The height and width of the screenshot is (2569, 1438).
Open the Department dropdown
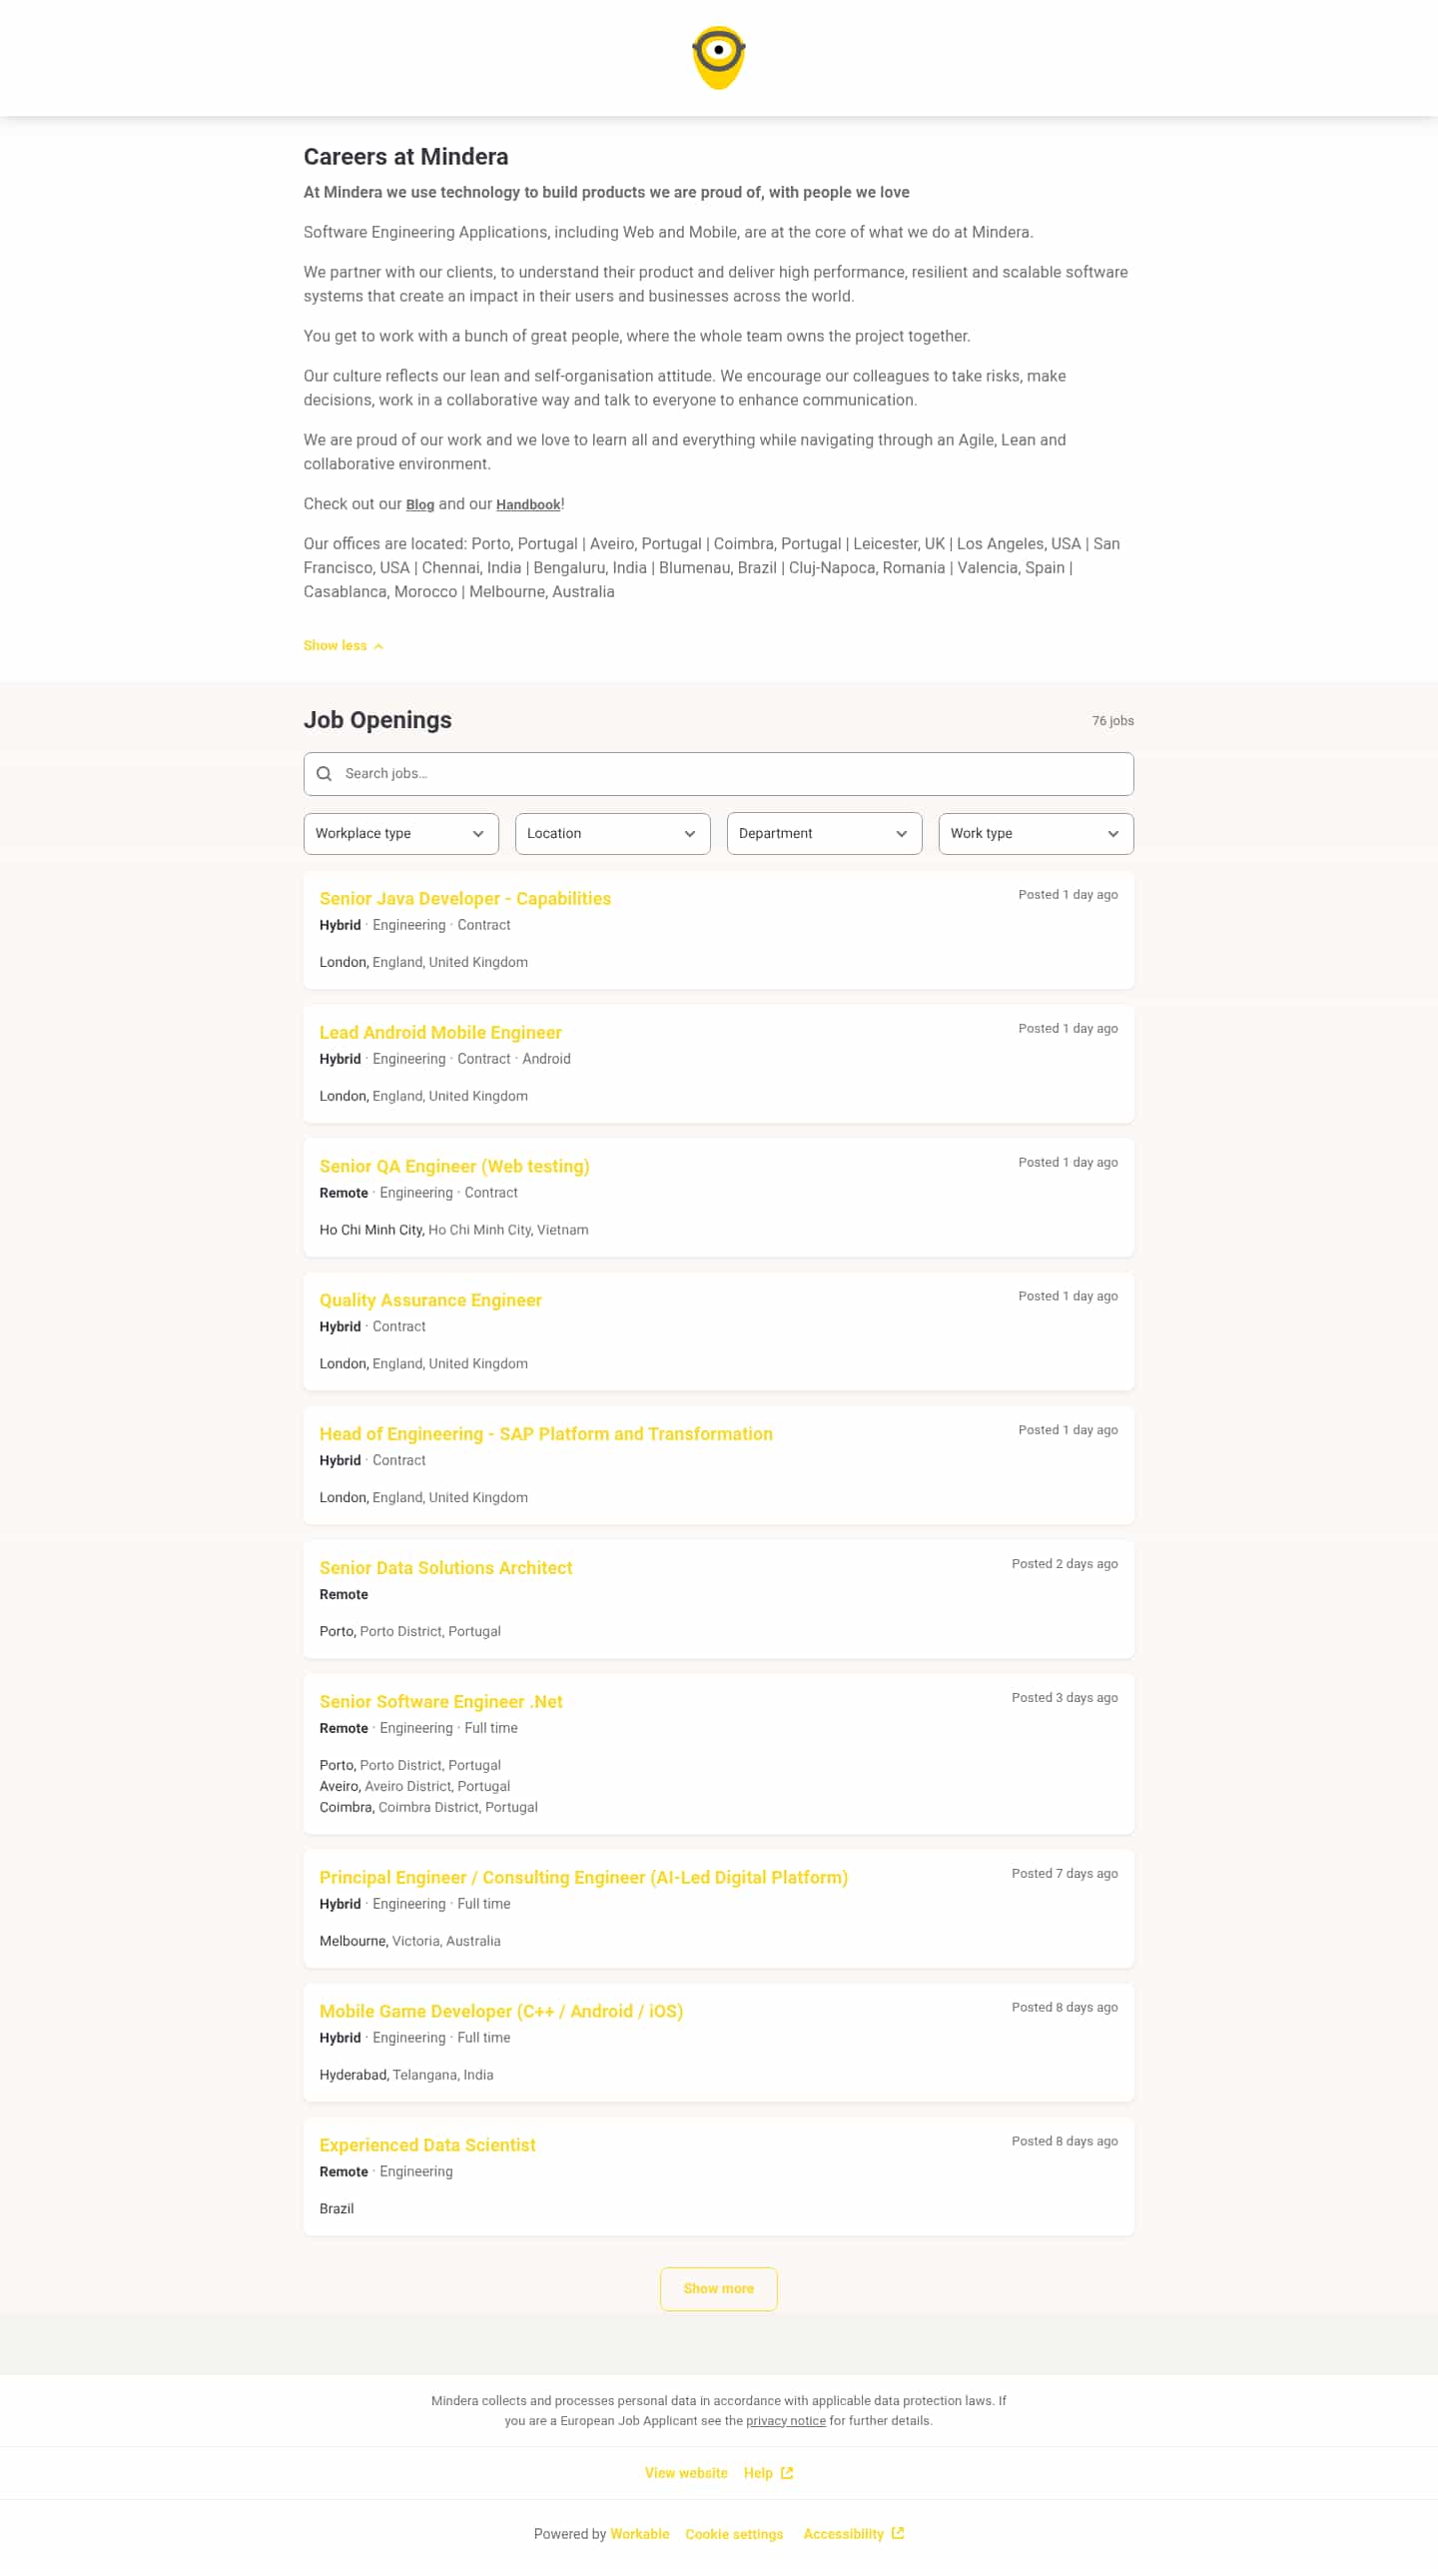pyautogui.click(x=825, y=834)
